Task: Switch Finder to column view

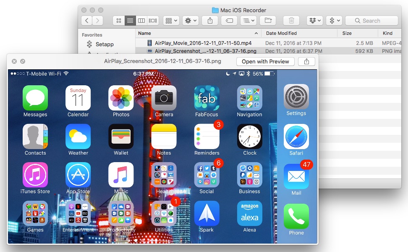Action: point(141,21)
